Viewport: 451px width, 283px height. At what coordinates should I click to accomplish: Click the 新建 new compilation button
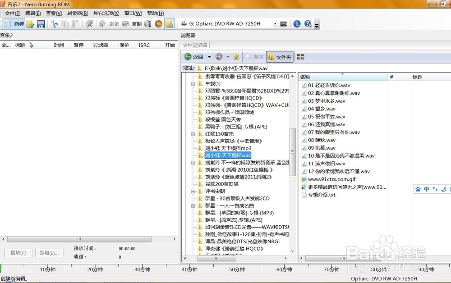point(14,24)
